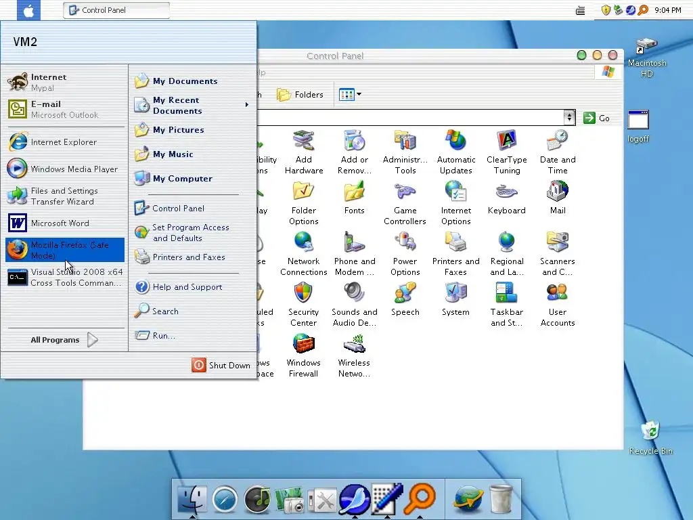Screen dimensions: 693x520
Task: Launch Microsoft Word from Start menu
Action: [65, 223]
